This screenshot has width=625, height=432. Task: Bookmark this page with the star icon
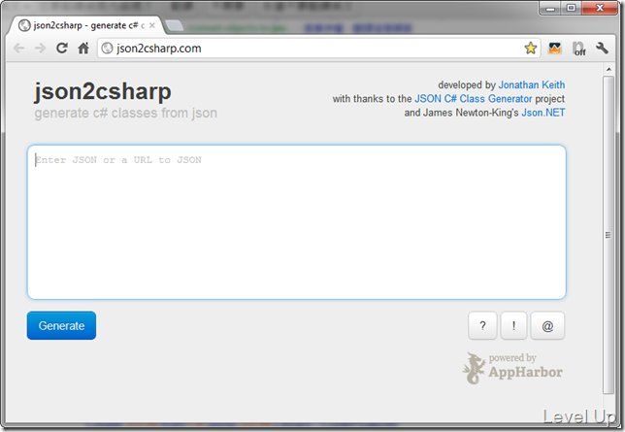[x=531, y=49]
